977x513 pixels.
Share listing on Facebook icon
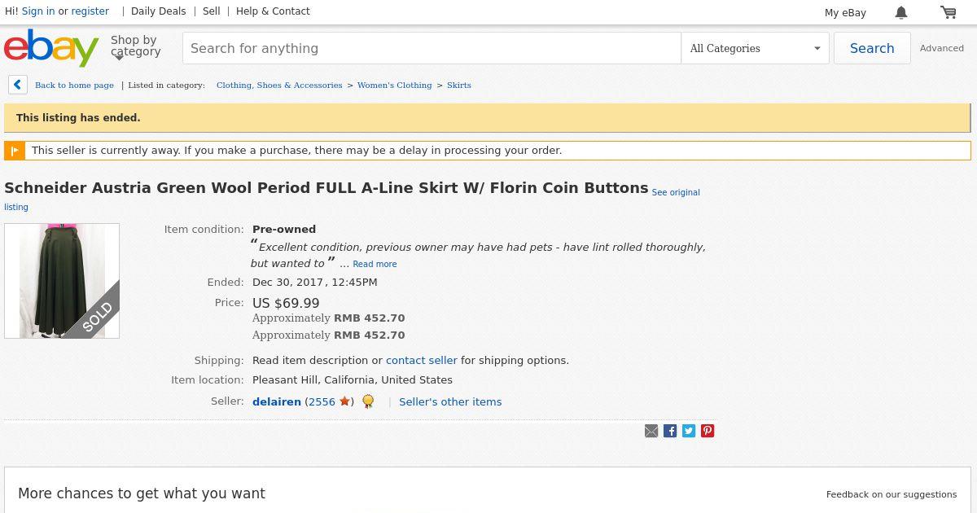[670, 431]
